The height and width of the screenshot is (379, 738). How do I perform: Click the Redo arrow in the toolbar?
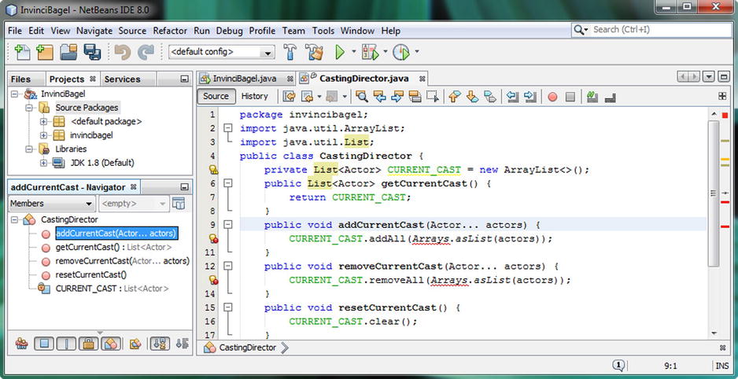point(146,52)
